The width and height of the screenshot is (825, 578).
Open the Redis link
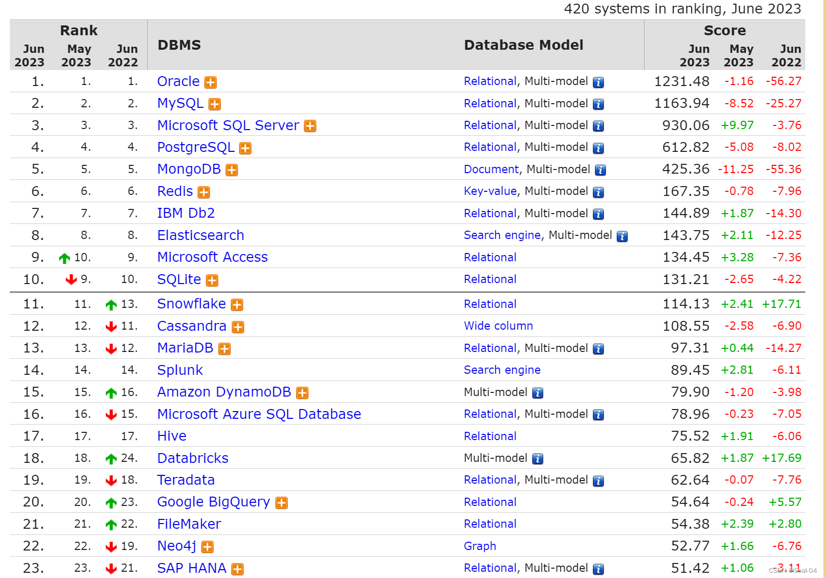pyautogui.click(x=175, y=191)
